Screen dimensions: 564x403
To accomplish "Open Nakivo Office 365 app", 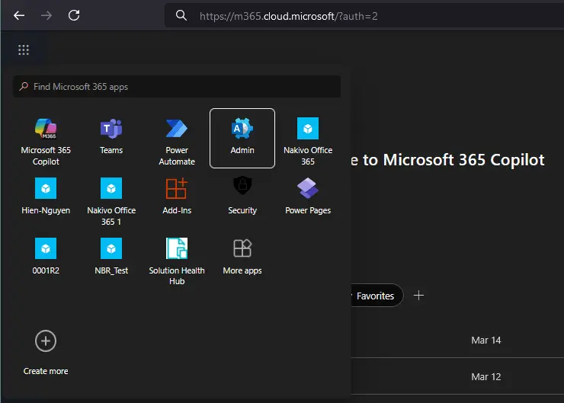I will coord(308,142).
